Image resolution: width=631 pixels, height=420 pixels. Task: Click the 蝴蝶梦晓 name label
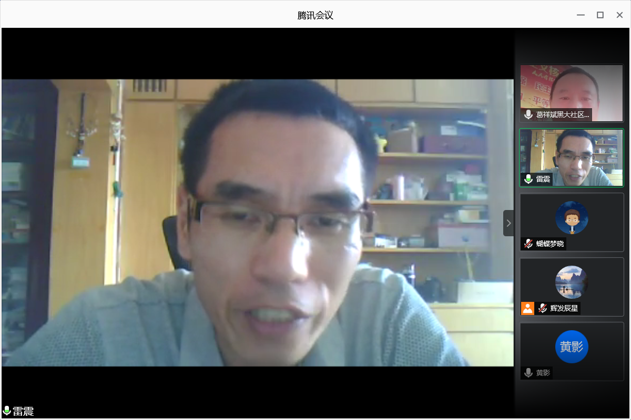(551, 244)
